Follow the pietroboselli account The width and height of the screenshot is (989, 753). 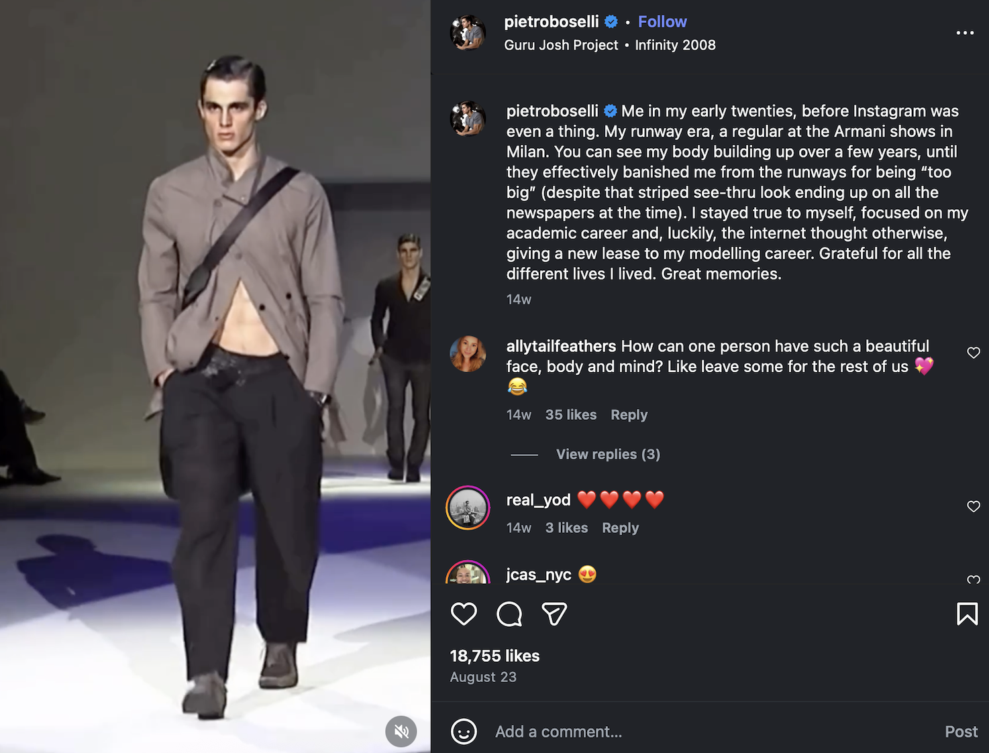click(x=662, y=22)
